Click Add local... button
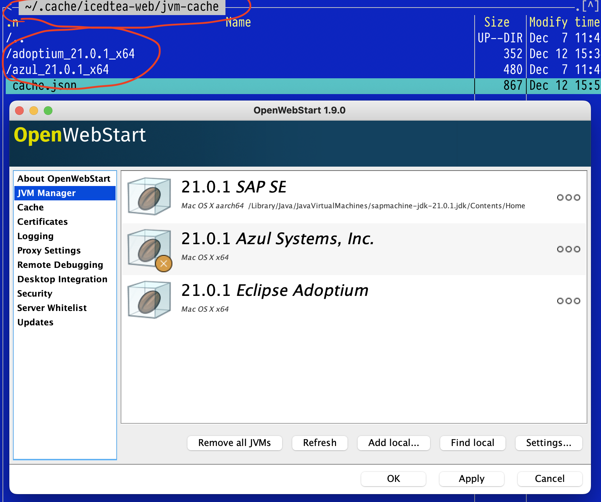Image resolution: width=601 pixels, height=502 pixels. (x=394, y=443)
